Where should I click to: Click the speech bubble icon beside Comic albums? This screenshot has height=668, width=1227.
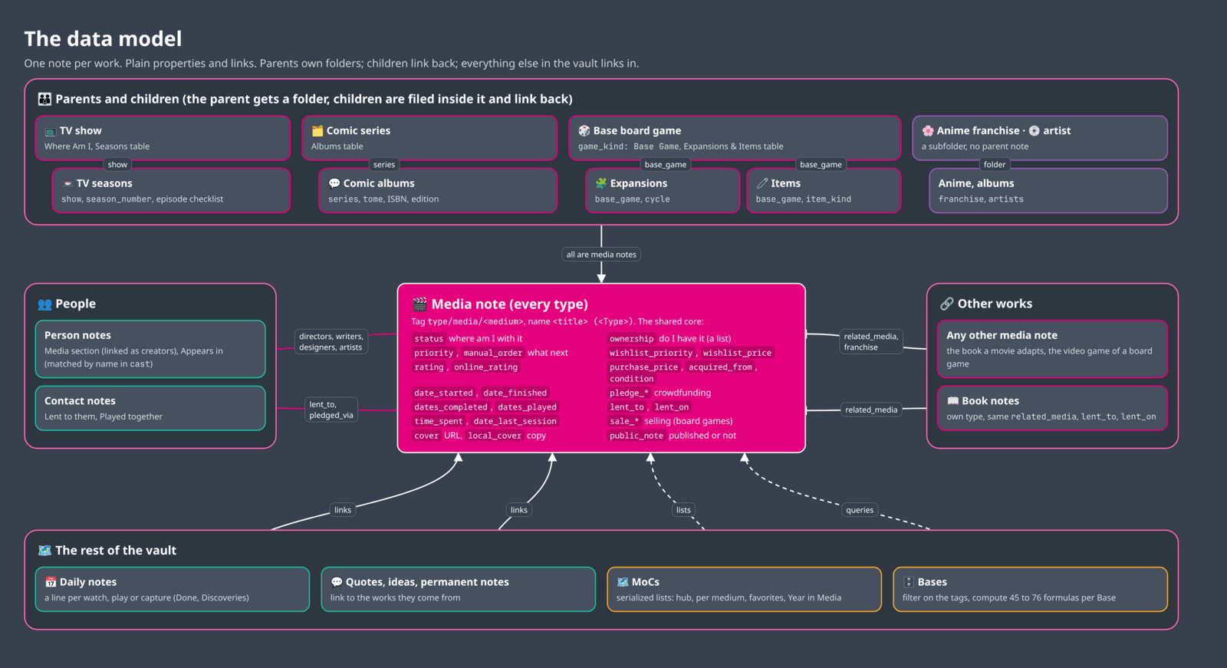pos(334,183)
